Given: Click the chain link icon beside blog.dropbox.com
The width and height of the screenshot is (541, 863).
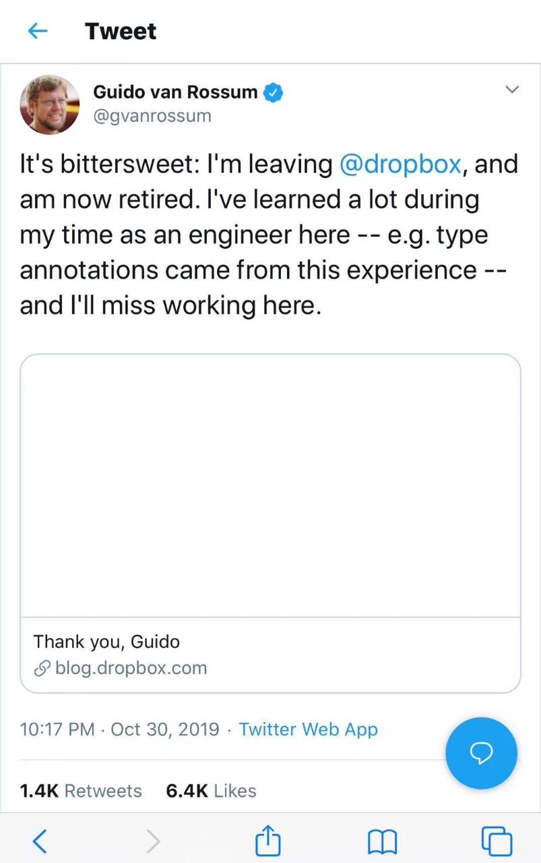Looking at the screenshot, I should coord(42,669).
